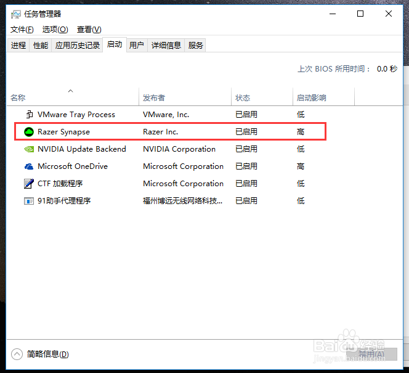The width and height of the screenshot is (409, 373).
Task: Click the Razer Inc. publisher cell
Action: pyautogui.click(x=160, y=132)
